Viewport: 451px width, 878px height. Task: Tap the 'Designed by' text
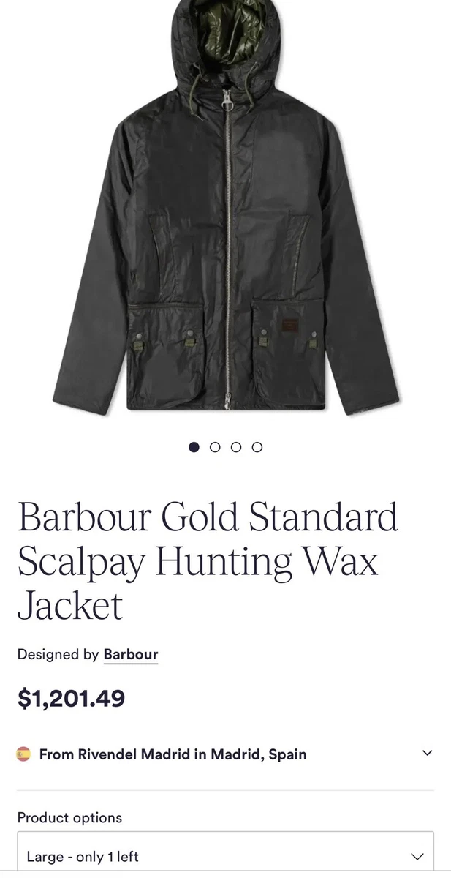click(58, 654)
